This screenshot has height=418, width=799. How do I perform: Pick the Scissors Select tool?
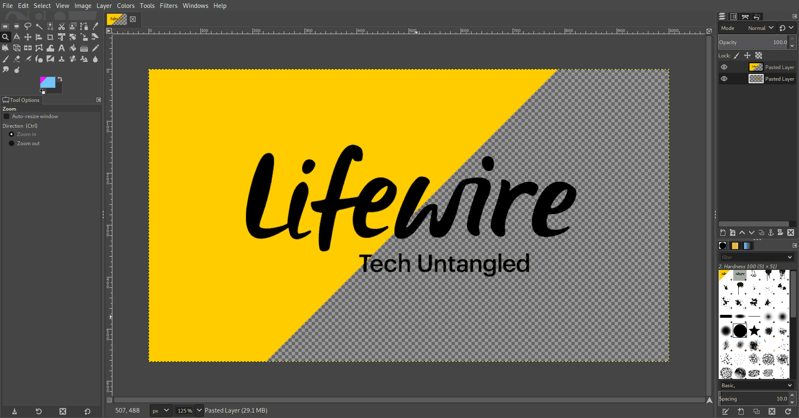click(x=62, y=26)
